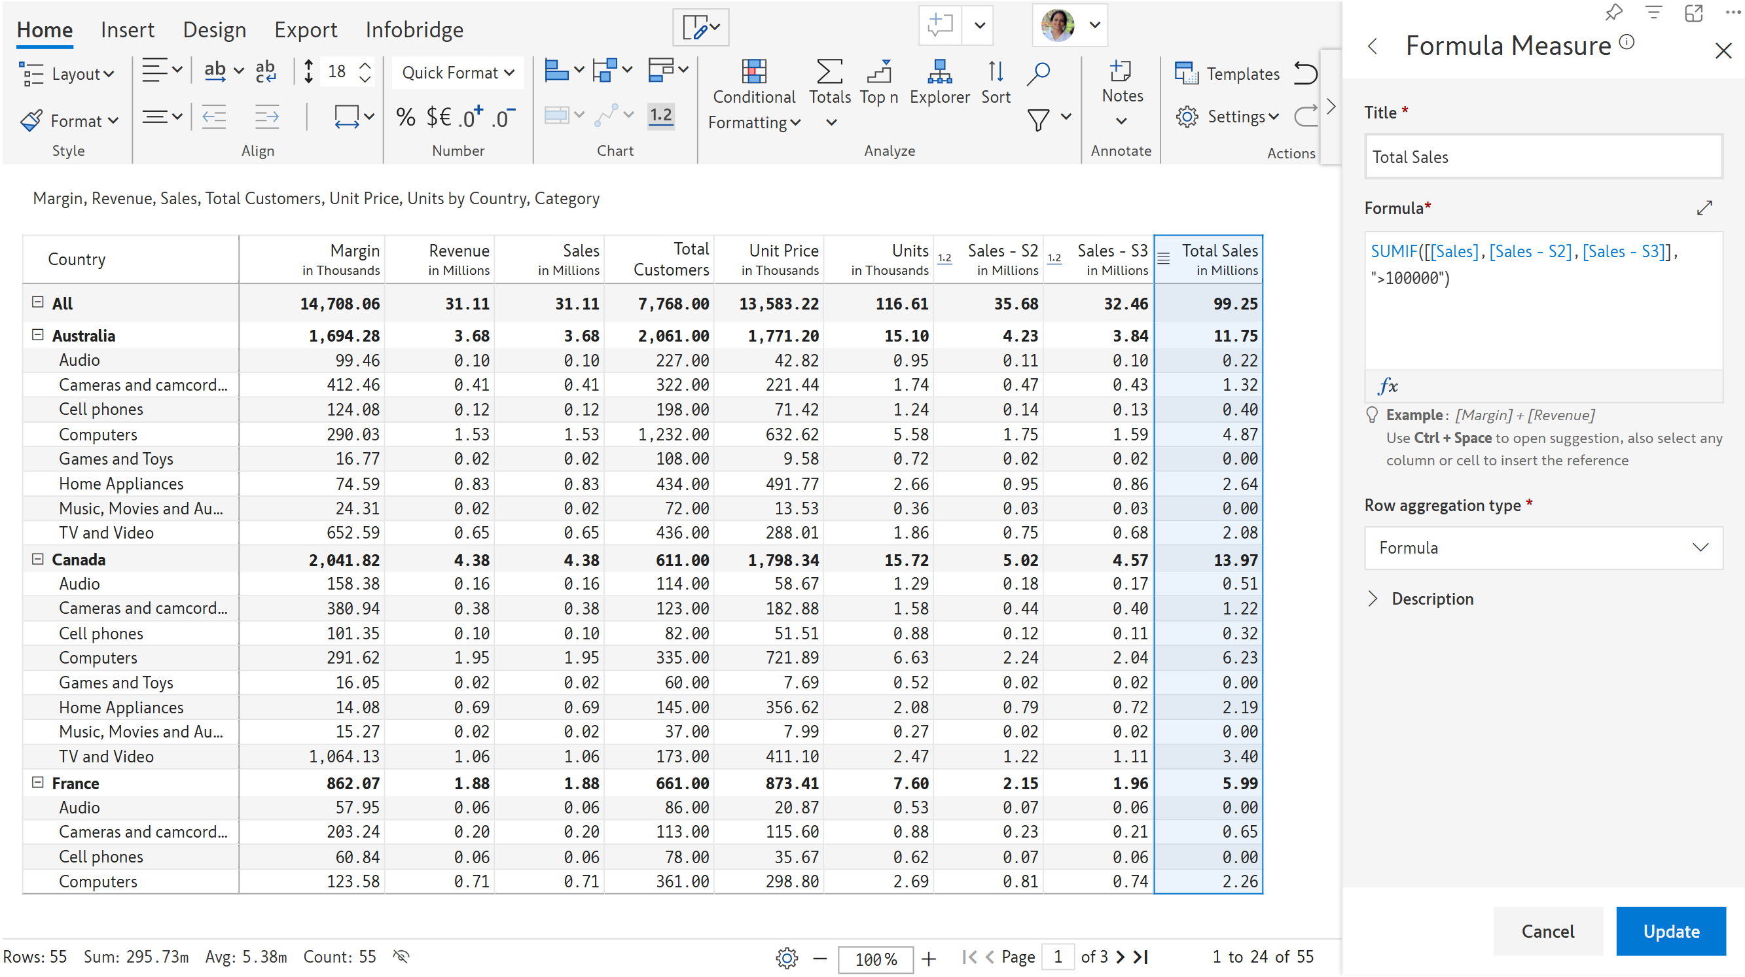Click the fx function icon
This screenshot has width=1745, height=977.
[1388, 386]
